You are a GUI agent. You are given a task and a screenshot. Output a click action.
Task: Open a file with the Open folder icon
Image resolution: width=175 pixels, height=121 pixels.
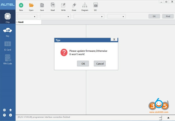coord(31,5)
